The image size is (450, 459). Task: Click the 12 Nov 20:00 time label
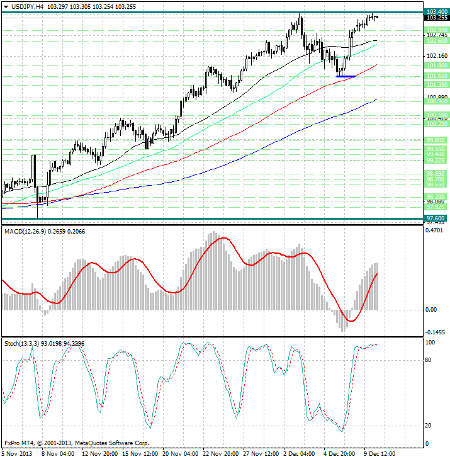pos(100,454)
